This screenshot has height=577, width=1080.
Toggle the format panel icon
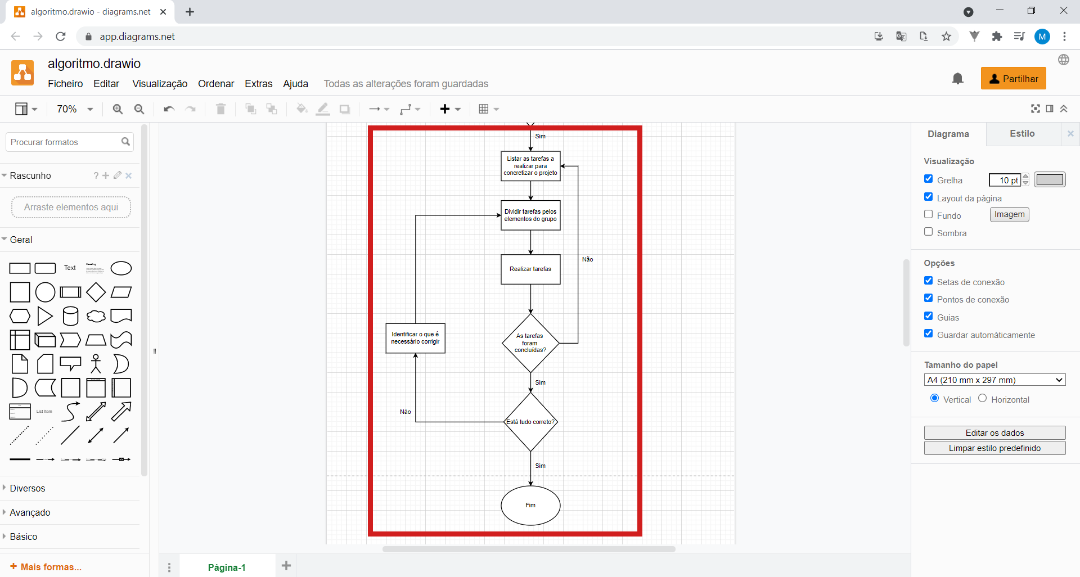click(x=1050, y=109)
